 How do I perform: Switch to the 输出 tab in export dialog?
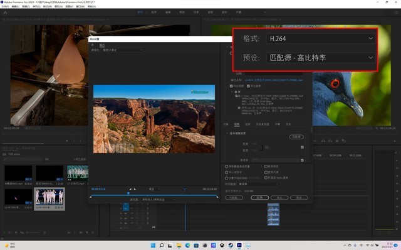102,45
